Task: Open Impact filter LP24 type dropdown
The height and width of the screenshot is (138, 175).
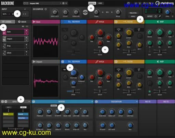Action: click(119, 70)
